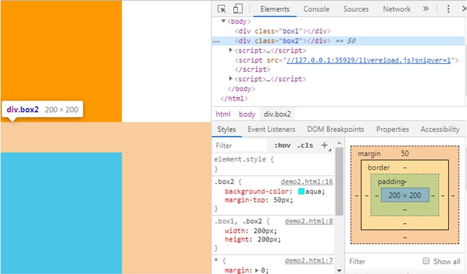The image size is (467, 274).
Task: Toggle the device toolbar icon
Action: point(238,9)
